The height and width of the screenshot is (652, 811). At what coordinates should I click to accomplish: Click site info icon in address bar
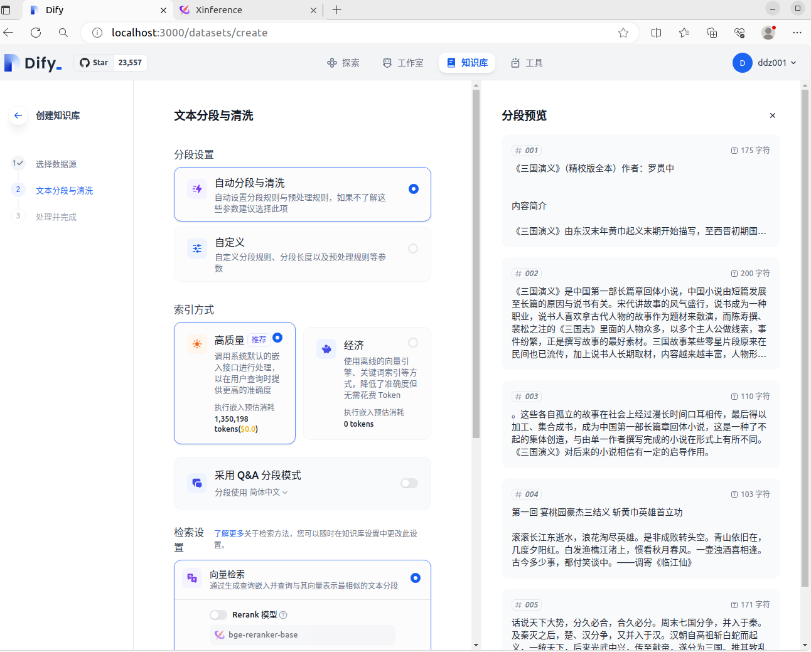[97, 33]
